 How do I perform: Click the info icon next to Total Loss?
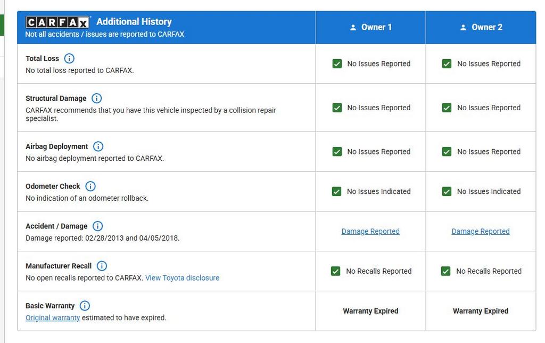pos(69,59)
